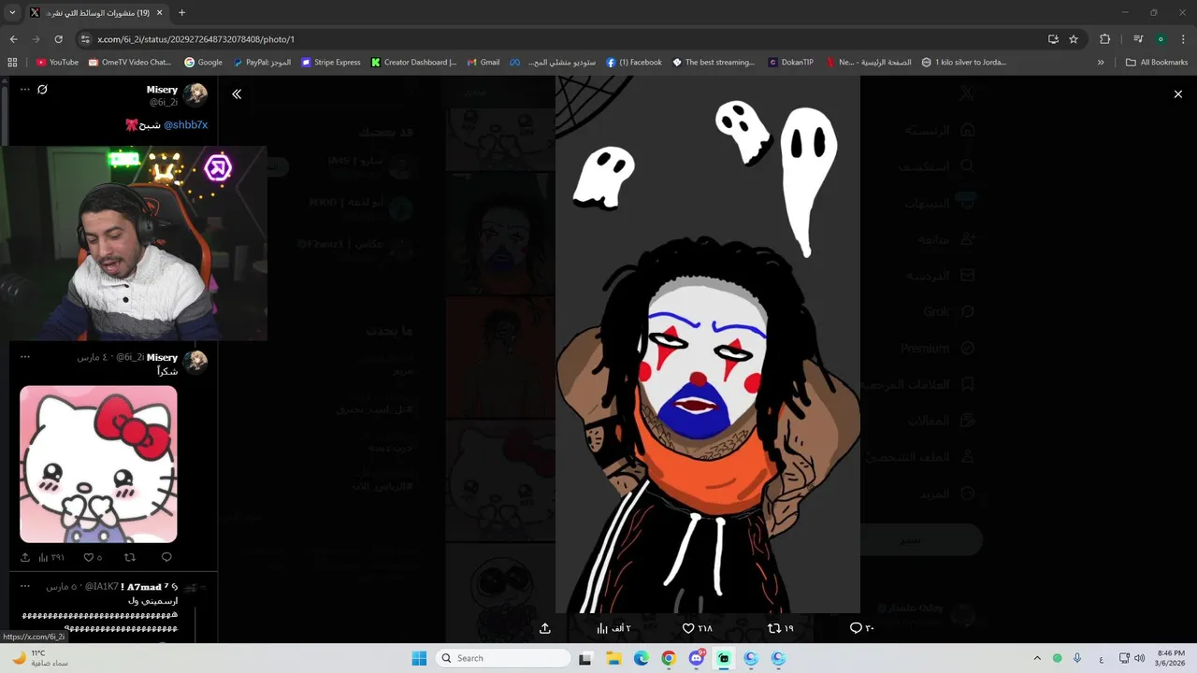Share the Hello Kitty reply
Image resolution: width=1197 pixels, height=673 pixels.
pos(25,557)
